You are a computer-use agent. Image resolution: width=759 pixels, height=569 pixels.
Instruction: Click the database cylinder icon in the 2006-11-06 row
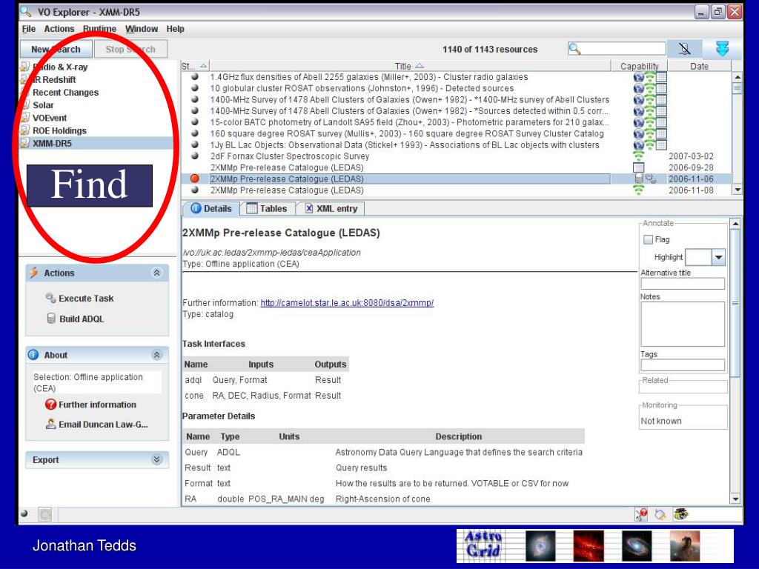(x=639, y=179)
